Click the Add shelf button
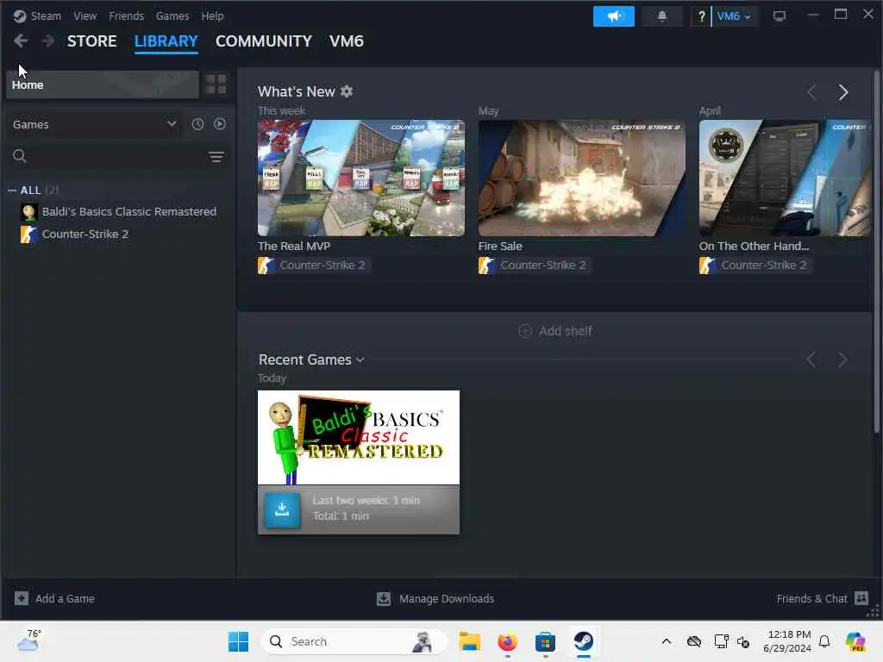 click(x=555, y=331)
